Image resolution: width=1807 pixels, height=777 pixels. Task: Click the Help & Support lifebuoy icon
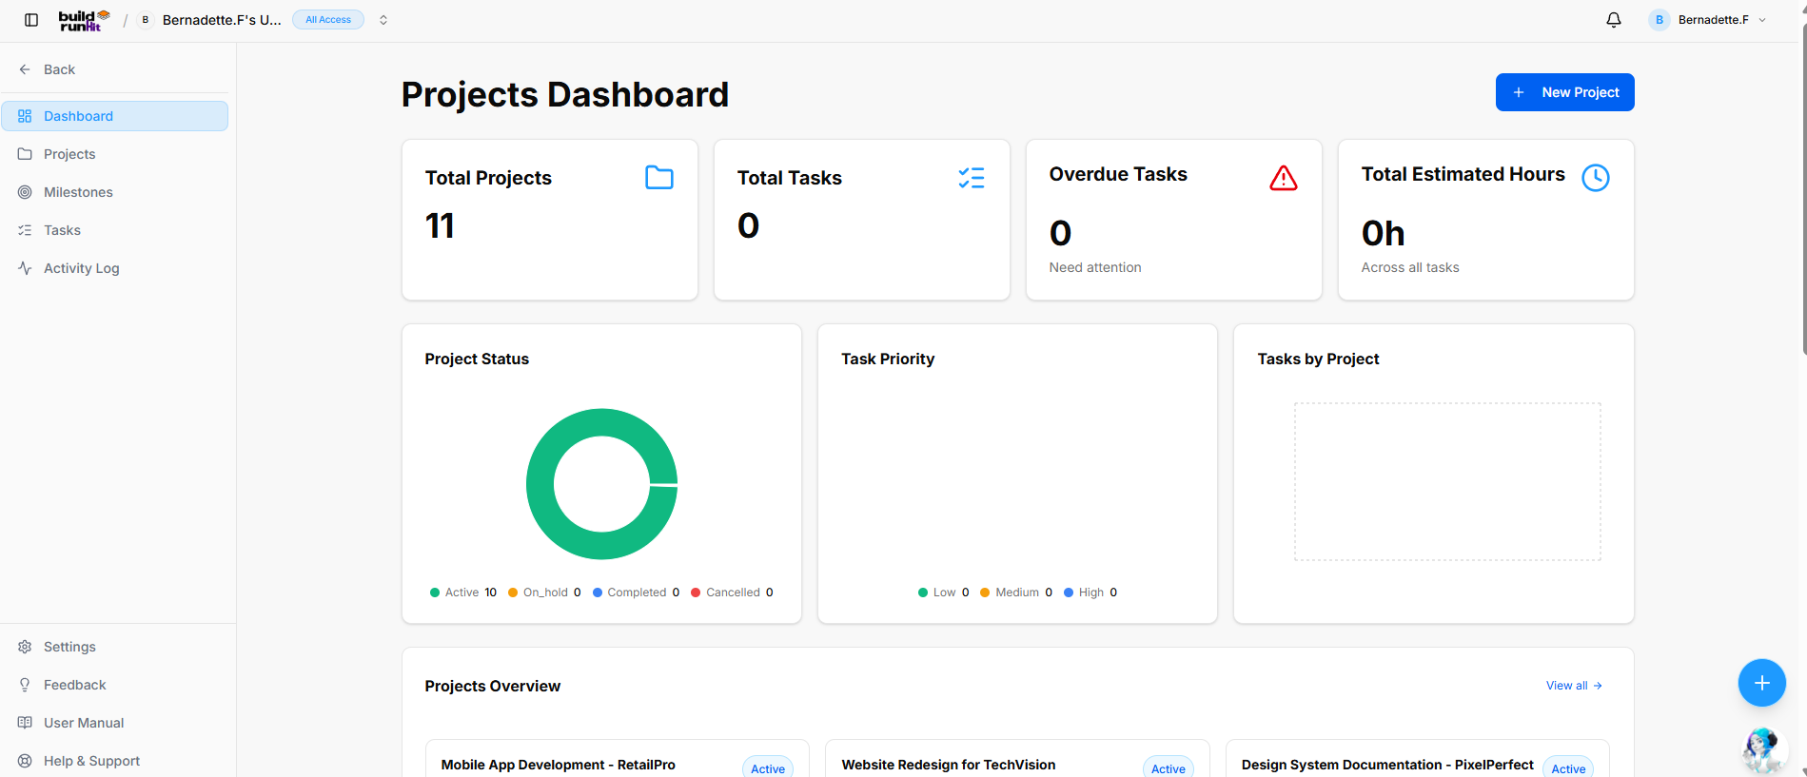[25, 761]
